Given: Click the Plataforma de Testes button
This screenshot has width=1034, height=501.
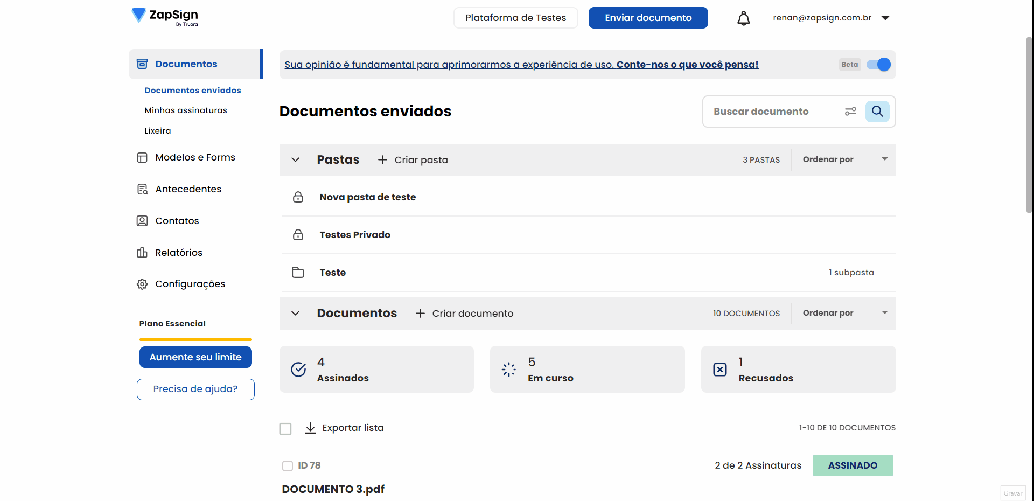Looking at the screenshot, I should tap(516, 18).
